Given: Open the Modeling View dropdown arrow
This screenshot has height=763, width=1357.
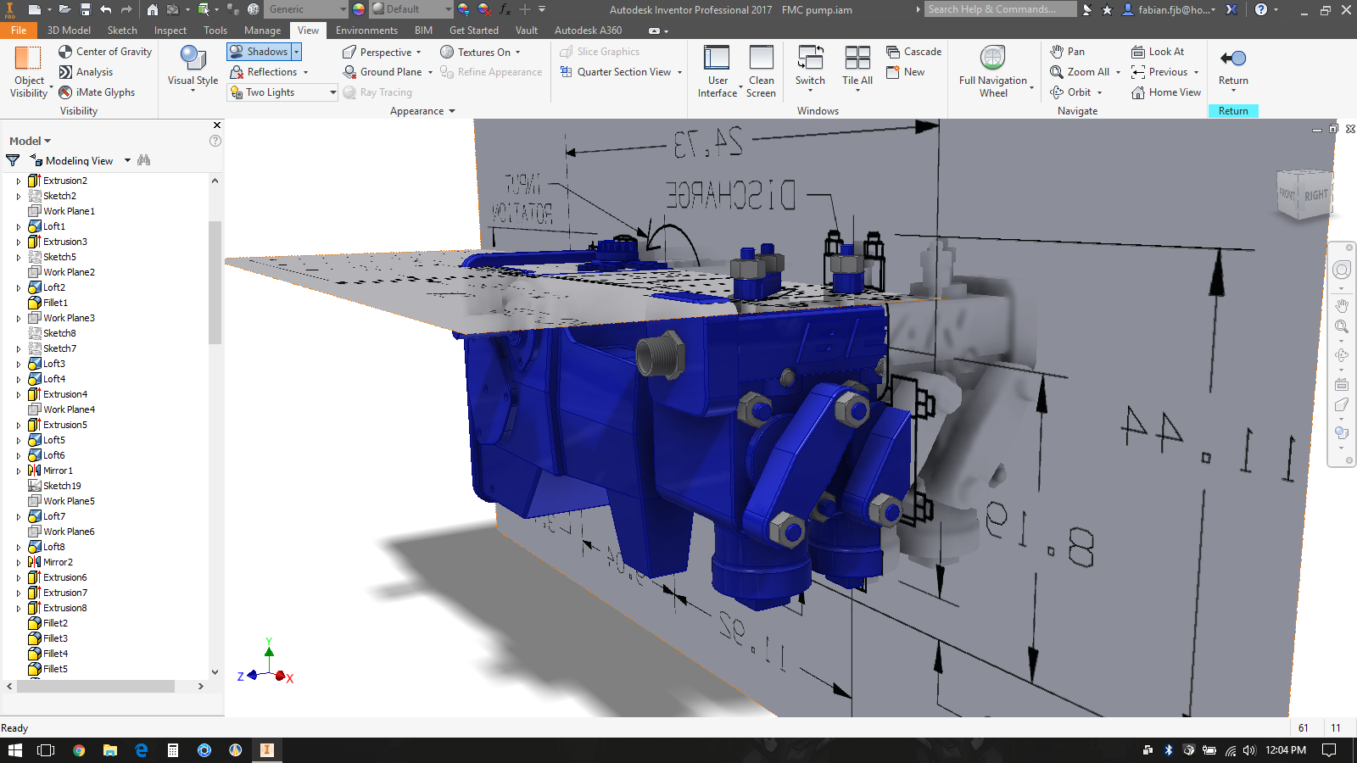Looking at the screenshot, I should click(x=128, y=160).
